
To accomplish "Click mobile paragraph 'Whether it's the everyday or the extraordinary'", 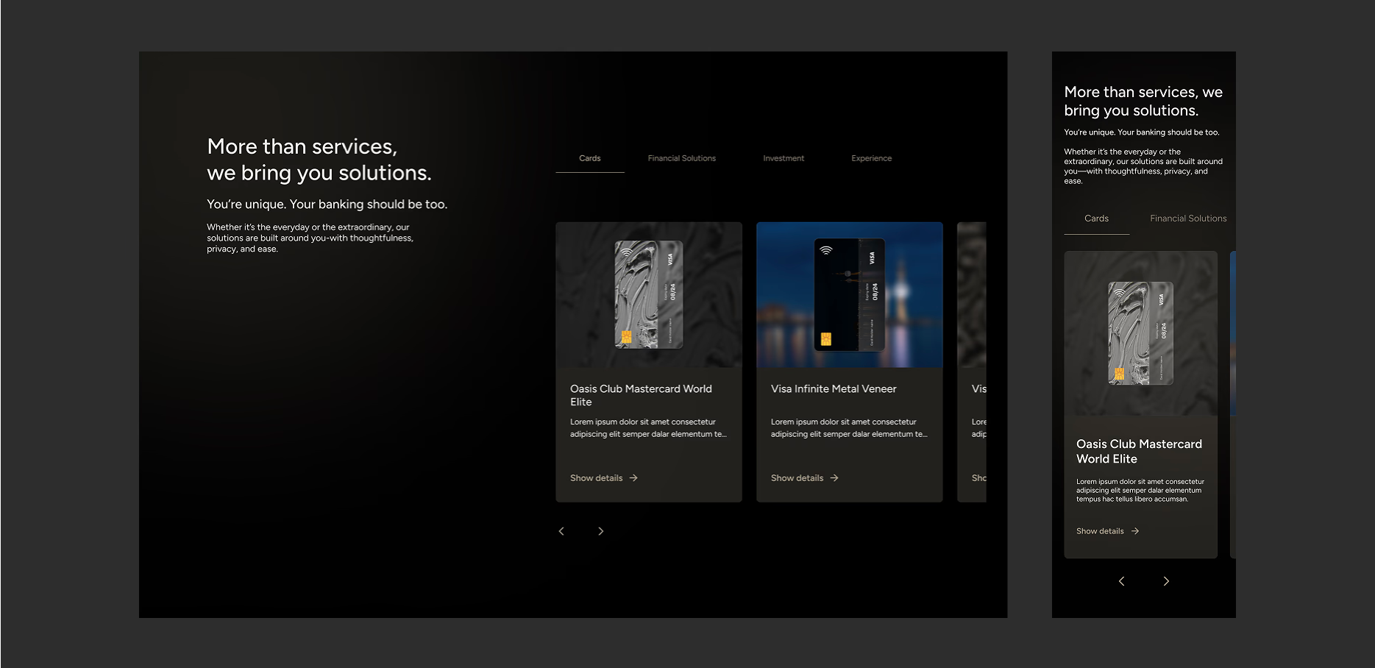I will [1143, 166].
